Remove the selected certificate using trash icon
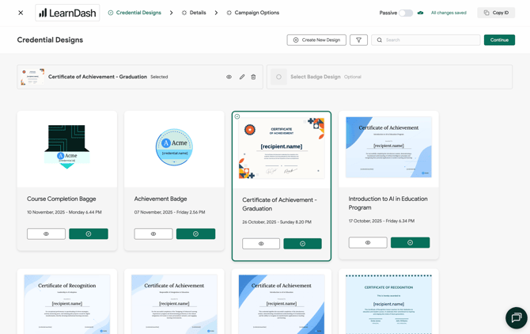This screenshot has width=530, height=334. coord(253,77)
